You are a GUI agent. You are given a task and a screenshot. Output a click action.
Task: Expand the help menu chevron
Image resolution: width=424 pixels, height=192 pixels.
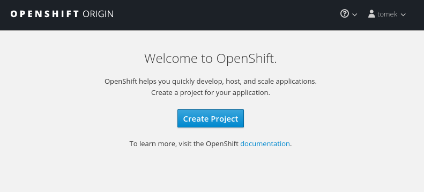(355, 14)
